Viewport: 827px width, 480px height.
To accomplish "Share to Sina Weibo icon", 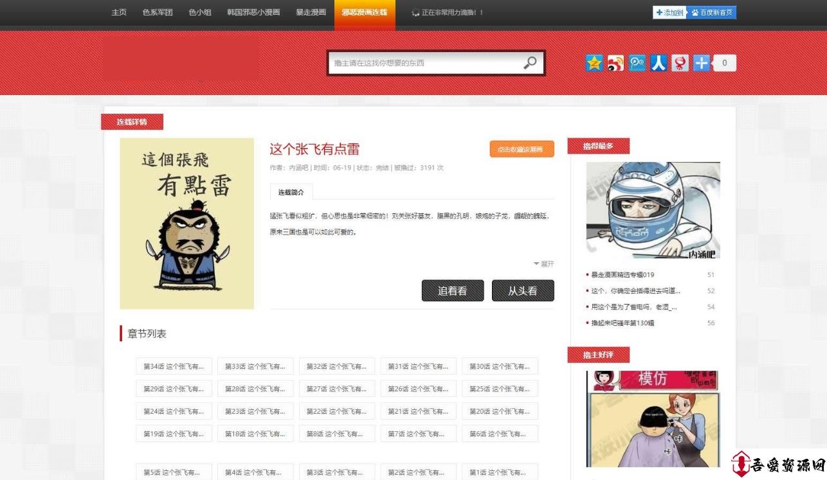I will (615, 63).
